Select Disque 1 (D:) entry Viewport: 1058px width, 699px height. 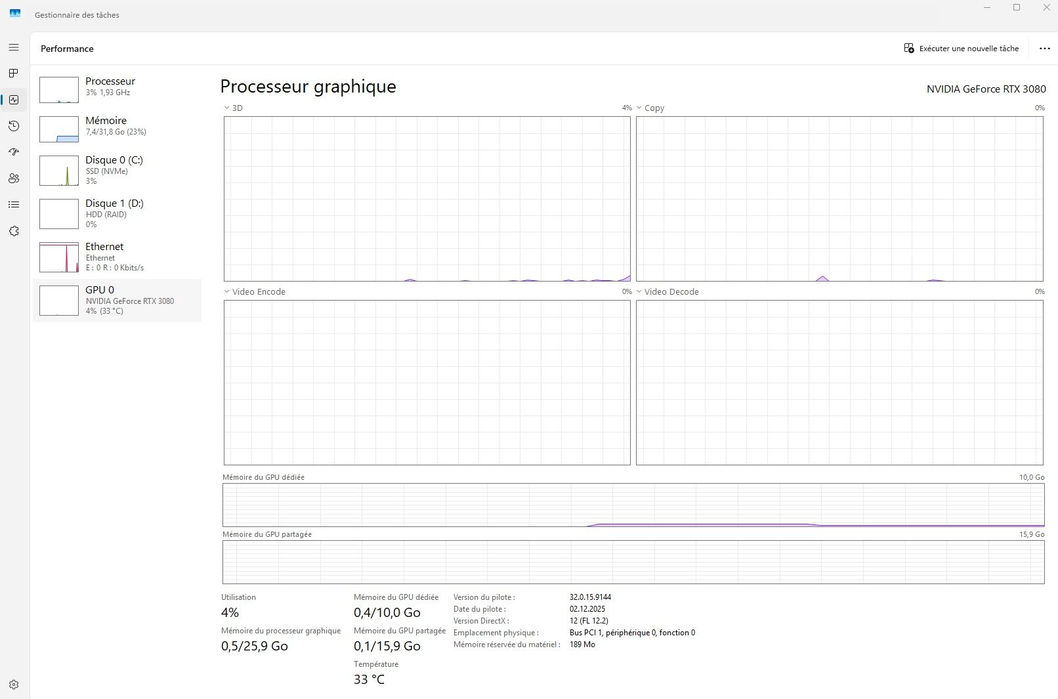coord(117,213)
